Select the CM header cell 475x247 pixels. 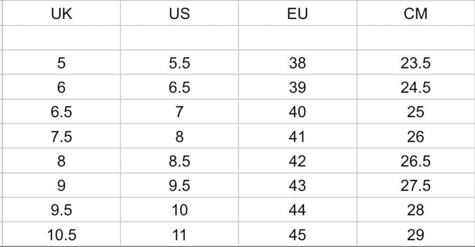(416, 14)
